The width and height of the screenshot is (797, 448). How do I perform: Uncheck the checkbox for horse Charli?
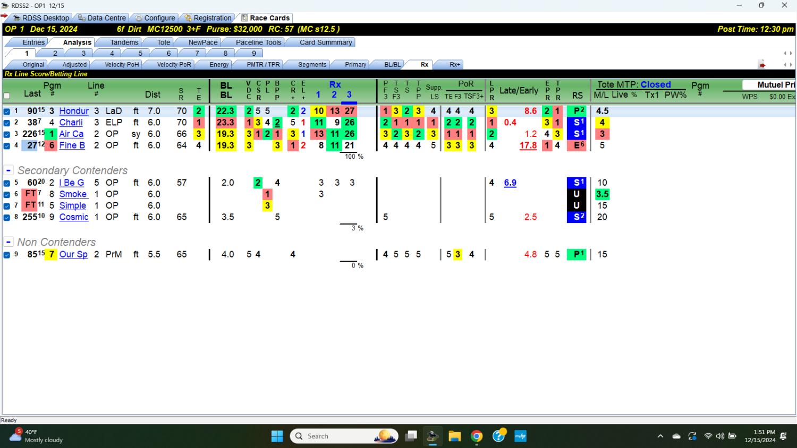pyautogui.click(x=7, y=123)
